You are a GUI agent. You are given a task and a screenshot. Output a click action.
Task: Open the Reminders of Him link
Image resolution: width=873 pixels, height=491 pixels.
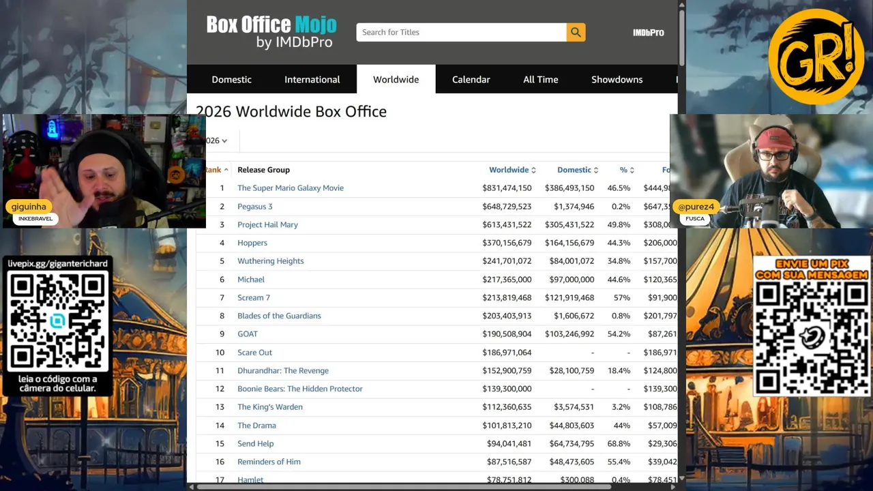[269, 462]
